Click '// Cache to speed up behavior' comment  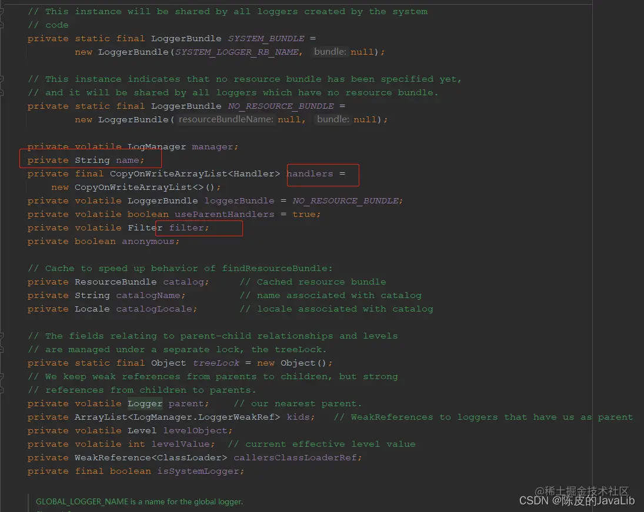[180, 269]
